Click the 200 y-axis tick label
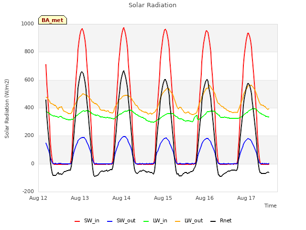Screen dimensions: 306x230 coord(29,135)
